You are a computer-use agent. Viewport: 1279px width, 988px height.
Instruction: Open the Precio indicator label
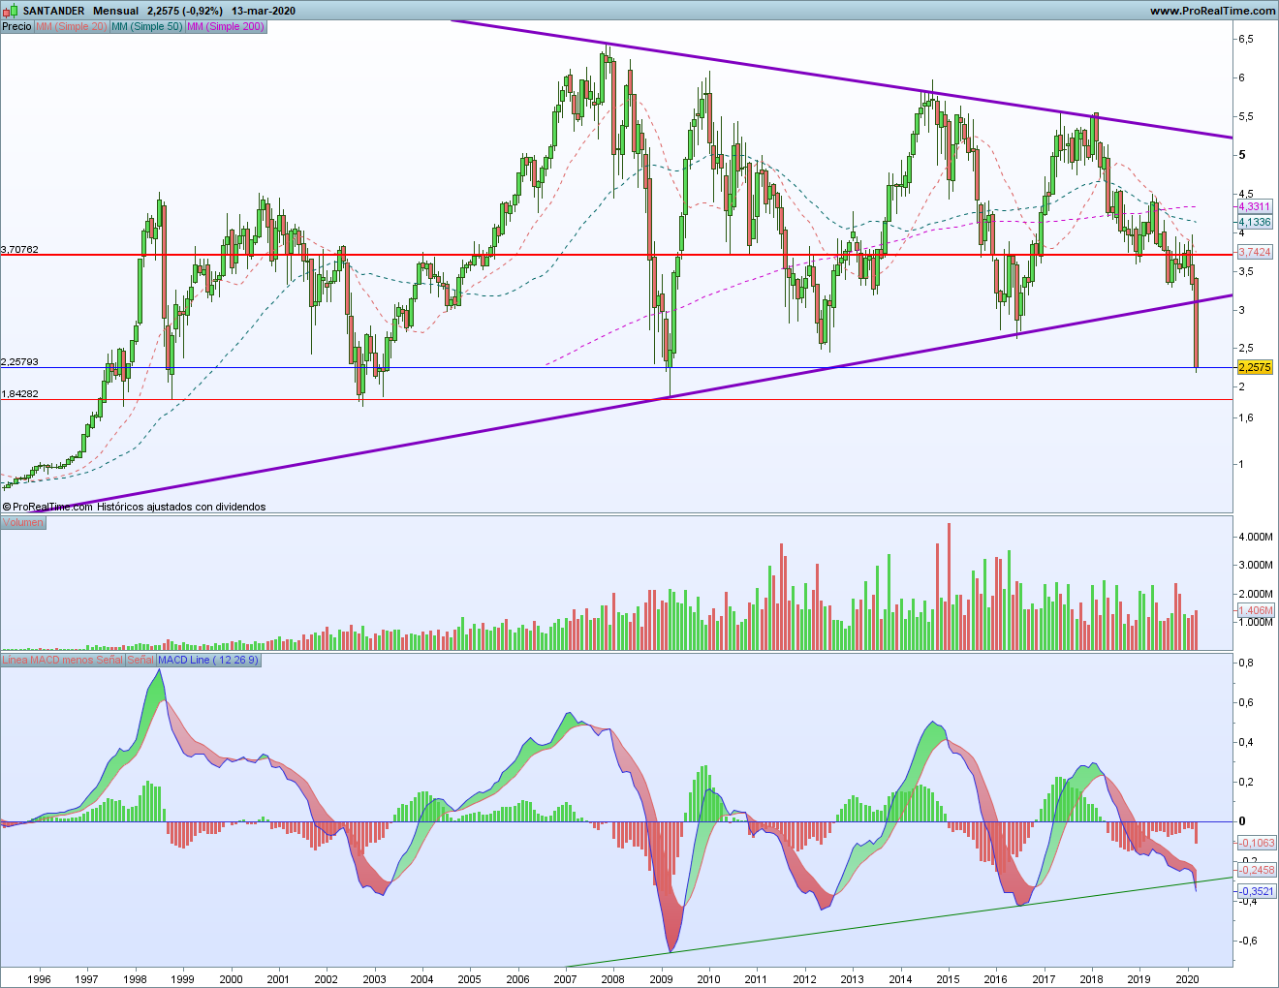click(x=16, y=26)
